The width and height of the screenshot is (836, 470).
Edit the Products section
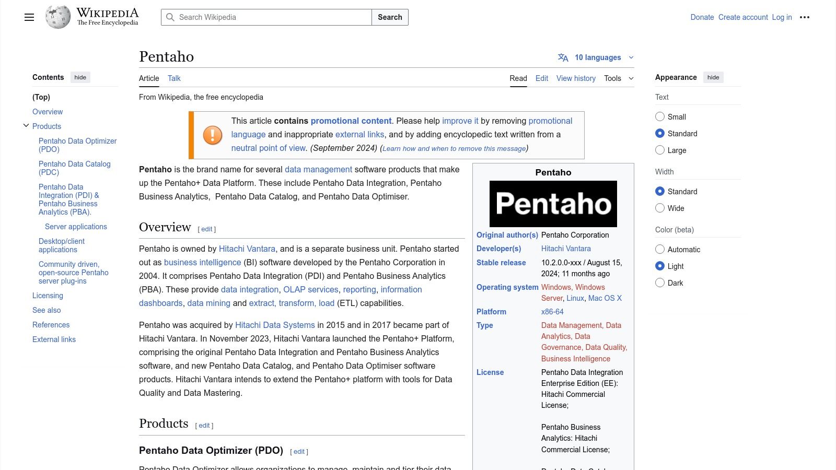point(204,426)
